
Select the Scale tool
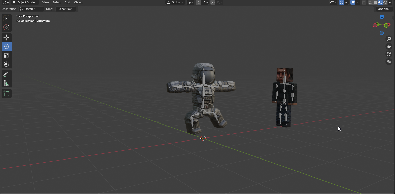(6, 55)
